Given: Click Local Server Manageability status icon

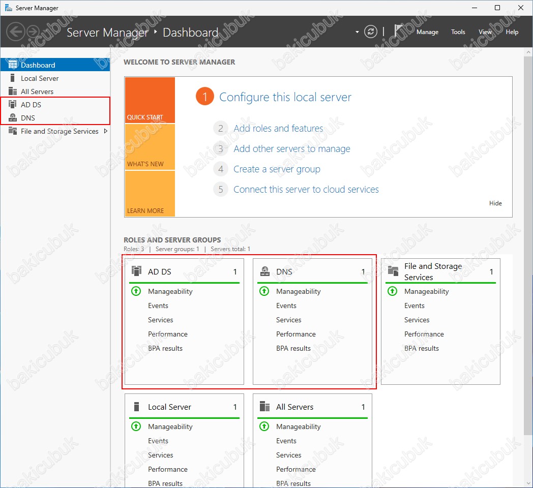Looking at the screenshot, I should click(x=136, y=426).
